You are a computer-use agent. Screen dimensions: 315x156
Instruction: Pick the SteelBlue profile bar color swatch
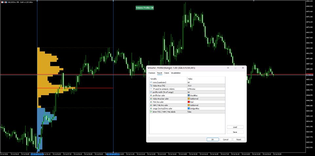click(188, 95)
